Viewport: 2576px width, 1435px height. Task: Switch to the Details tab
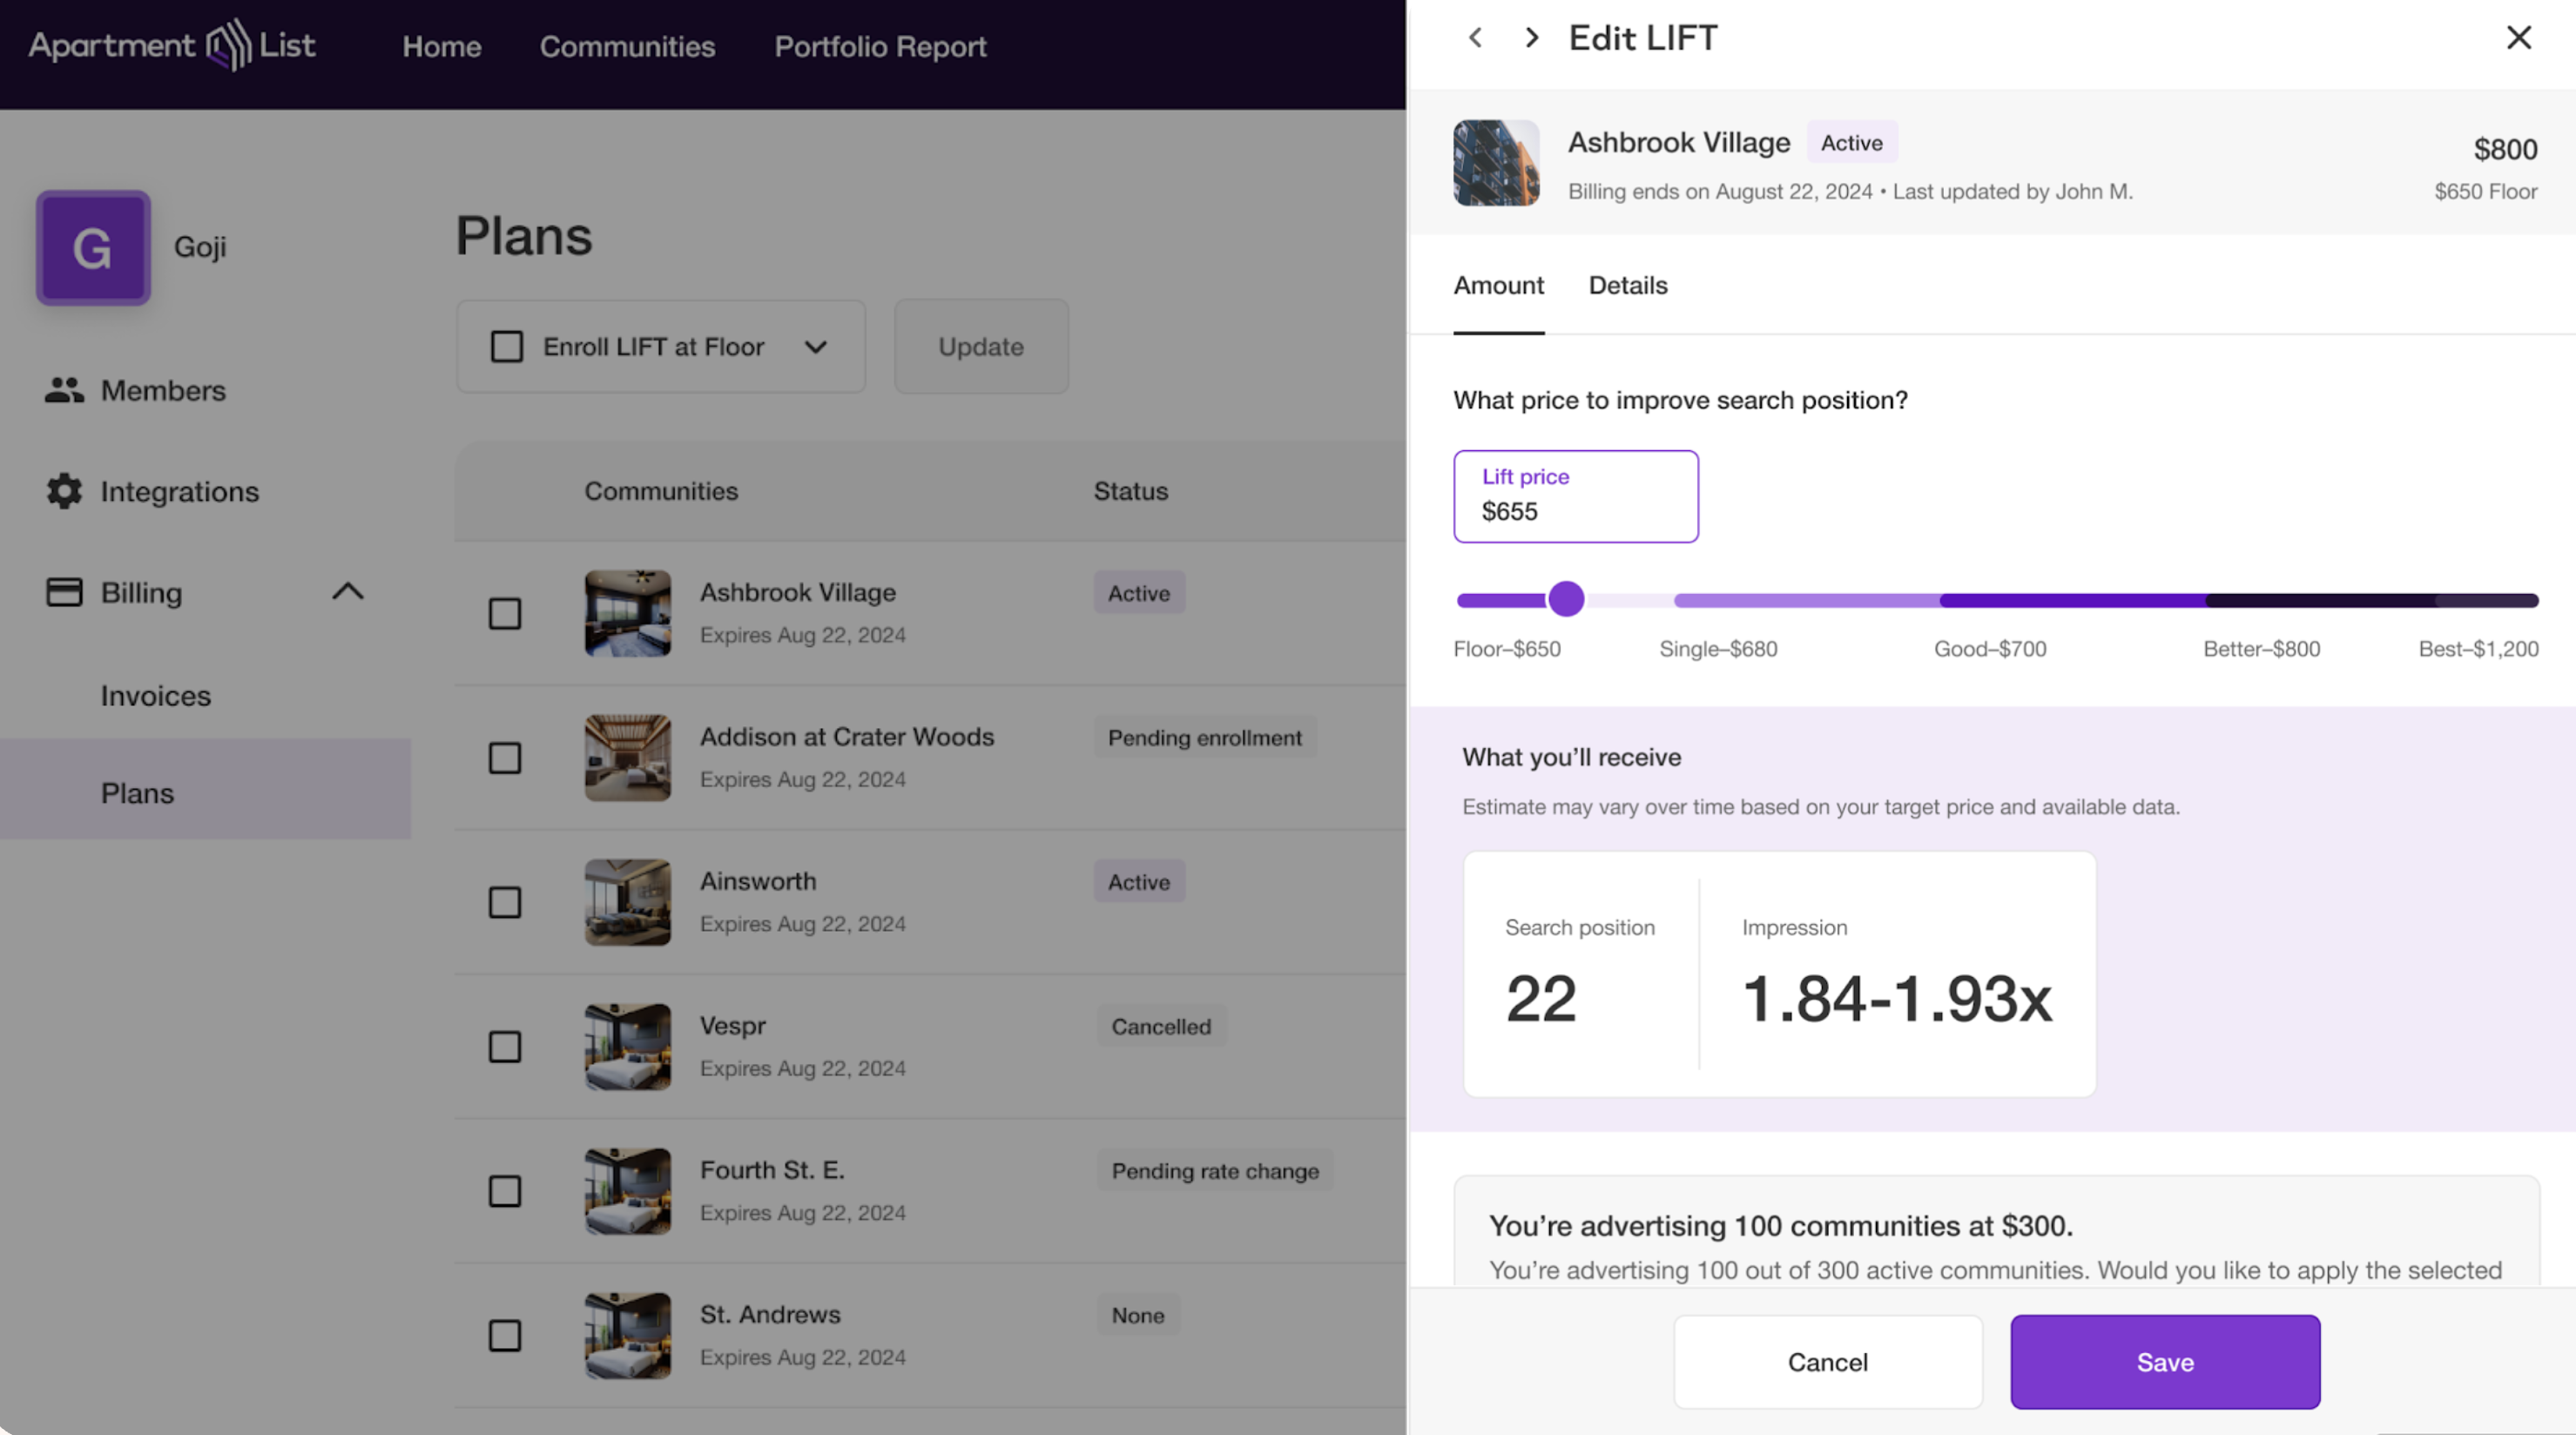[1627, 286]
